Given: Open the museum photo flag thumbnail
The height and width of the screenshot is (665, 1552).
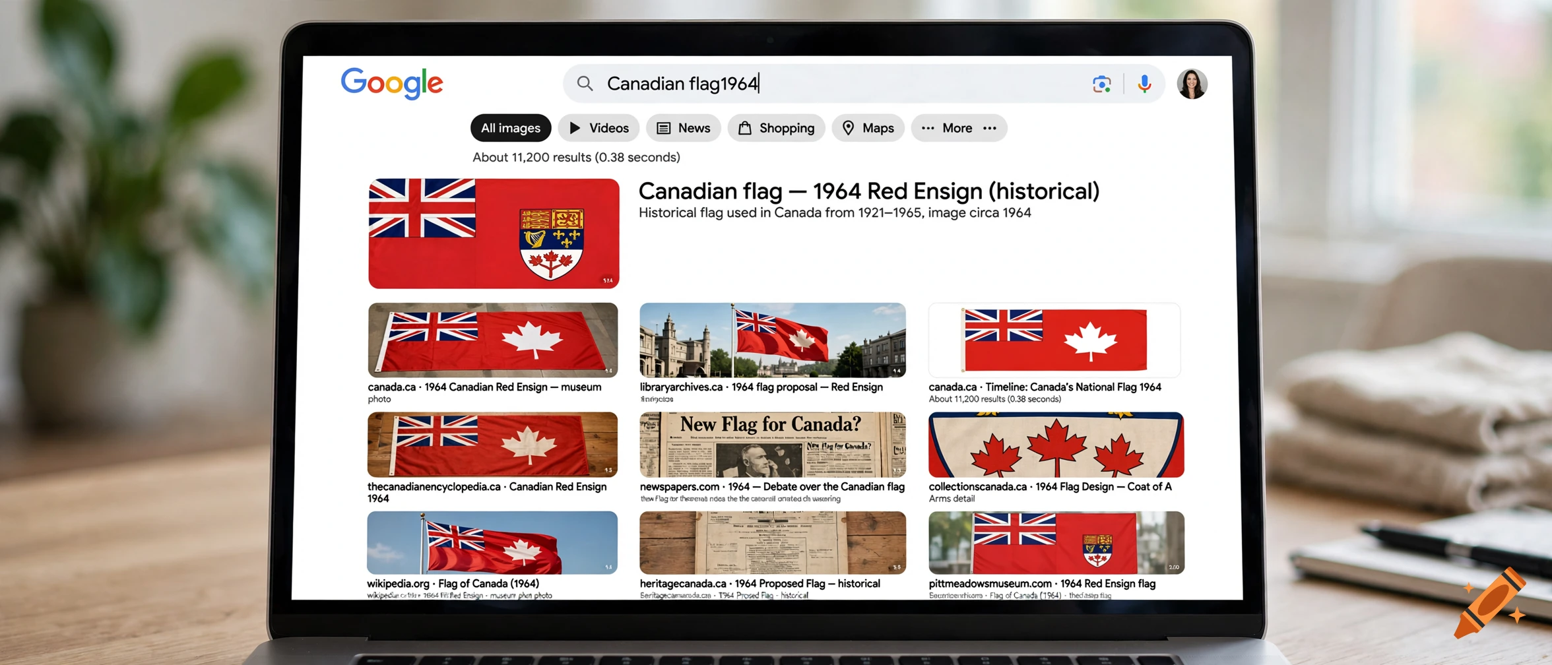Looking at the screenshot, I should pos(493,340).
